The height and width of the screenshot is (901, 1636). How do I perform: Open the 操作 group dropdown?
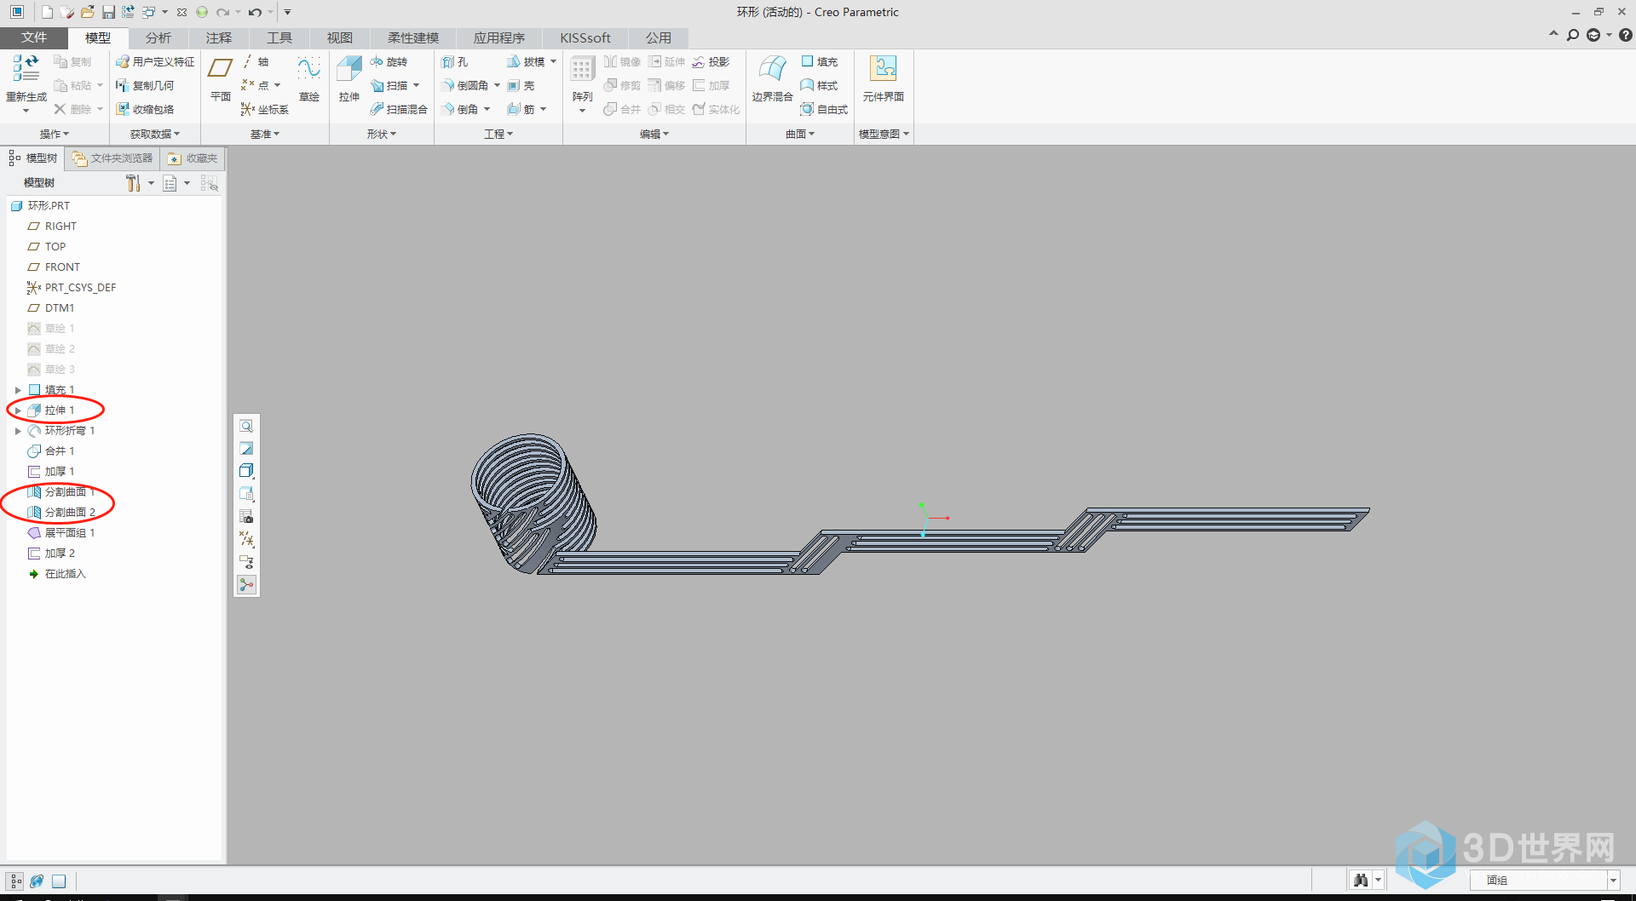point(55,134)
